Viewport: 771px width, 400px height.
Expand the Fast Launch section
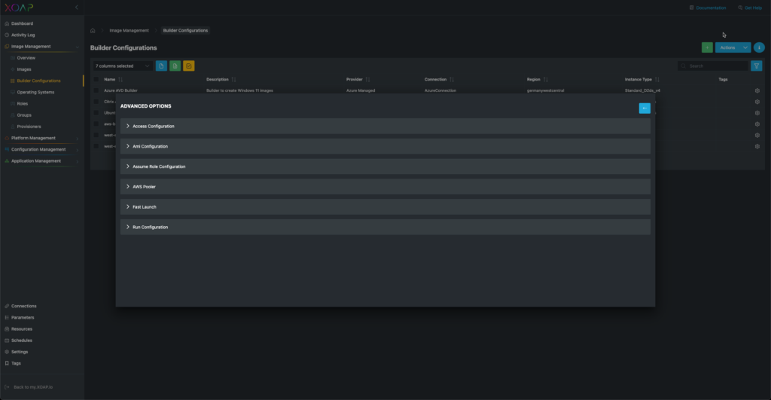point(385,206)
